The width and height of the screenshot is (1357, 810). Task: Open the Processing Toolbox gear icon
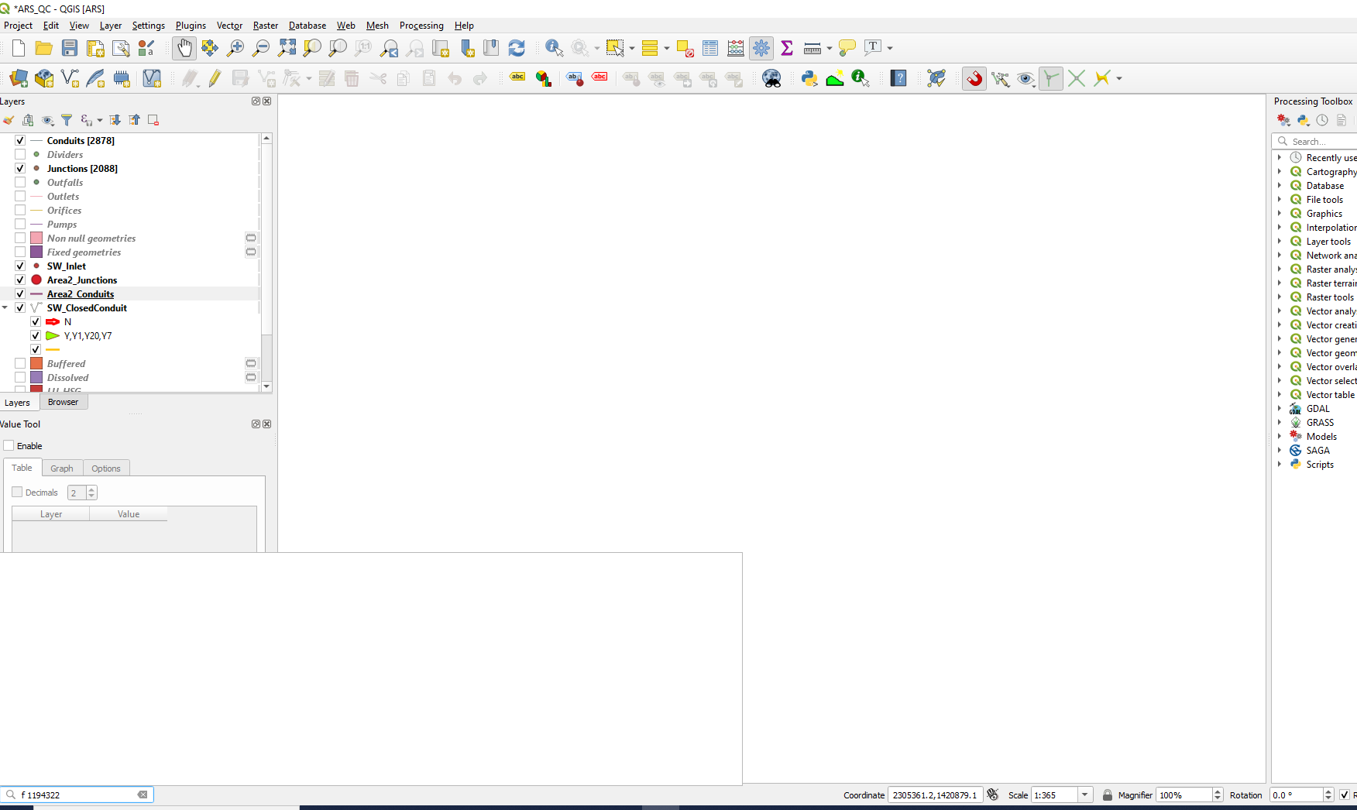tap(761, 47)
